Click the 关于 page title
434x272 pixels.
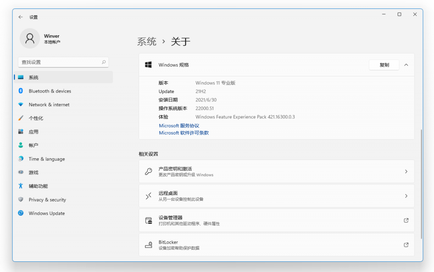[x=181, y=42]
